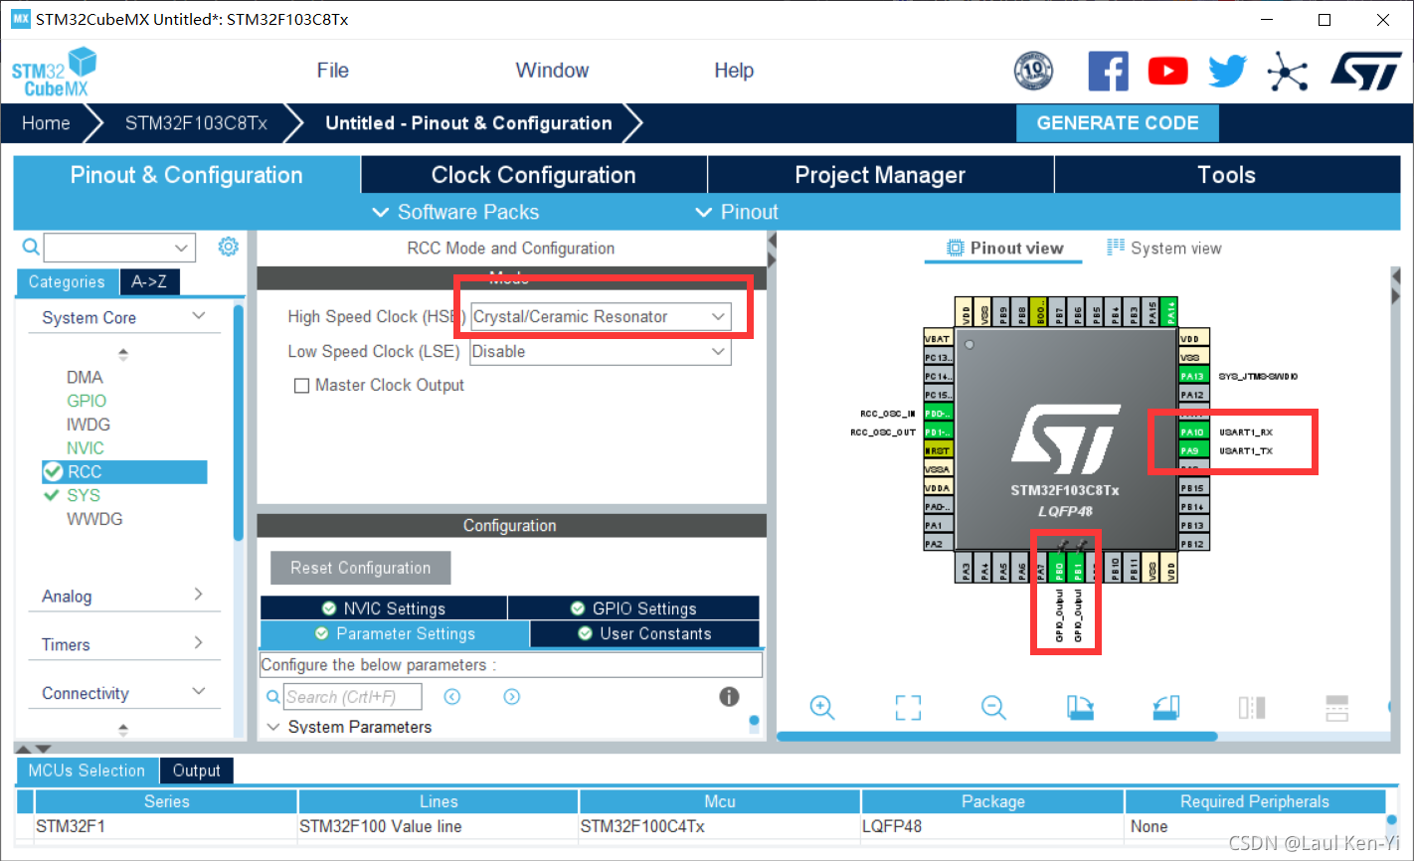This screenshot has width=1414, height=861.
Task: Open the ST Twitter icon
Action: [1228, 71]
